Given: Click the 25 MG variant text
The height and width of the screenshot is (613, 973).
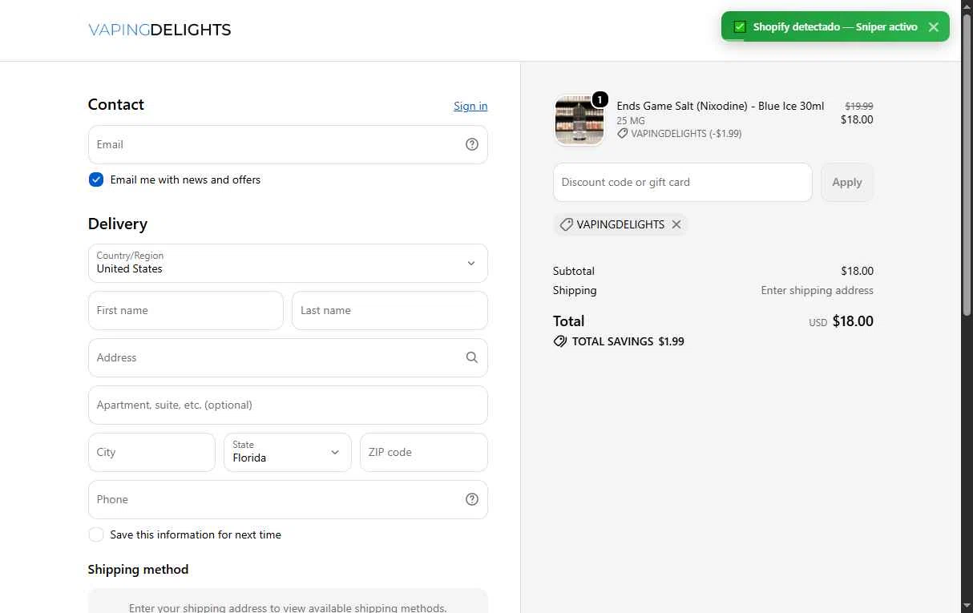Looking at the screenshot, I should pyautogui.click(x=631, y=121).
